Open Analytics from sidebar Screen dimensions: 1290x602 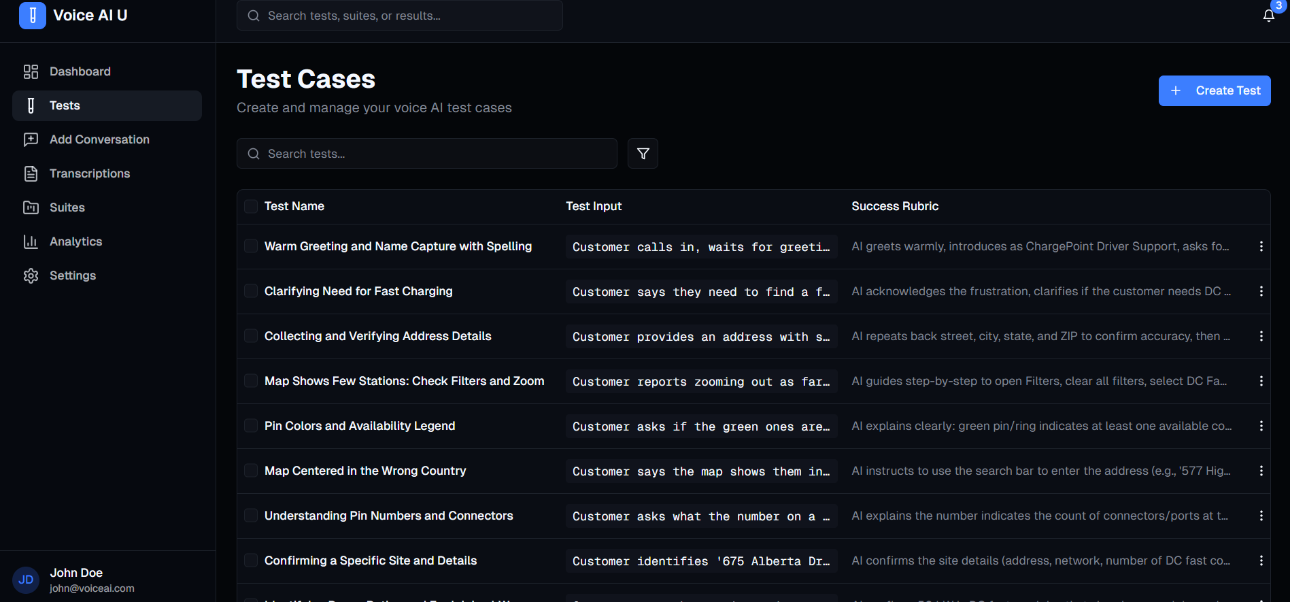107,241
